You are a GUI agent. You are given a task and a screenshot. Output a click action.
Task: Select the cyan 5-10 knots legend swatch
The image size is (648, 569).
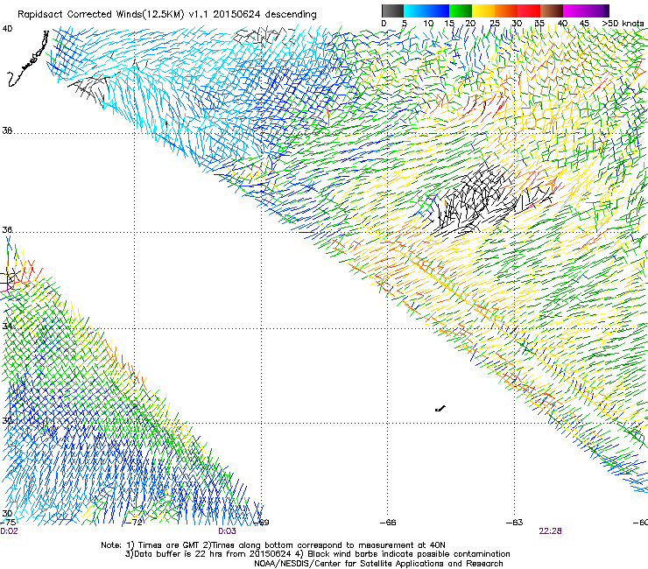pos(415,11)
